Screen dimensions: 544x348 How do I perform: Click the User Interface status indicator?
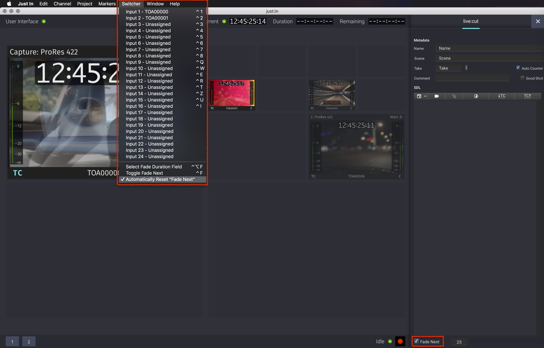[44, 21]
